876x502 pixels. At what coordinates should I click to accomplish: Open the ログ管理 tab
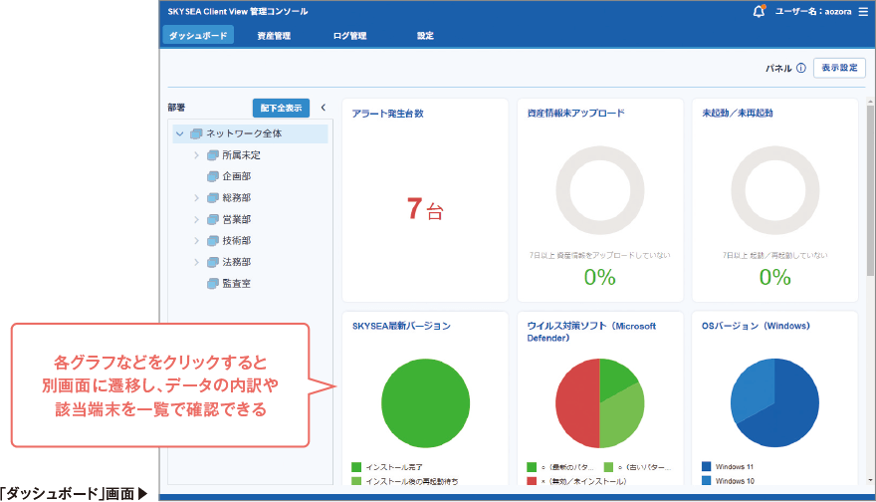pos(349,36)
